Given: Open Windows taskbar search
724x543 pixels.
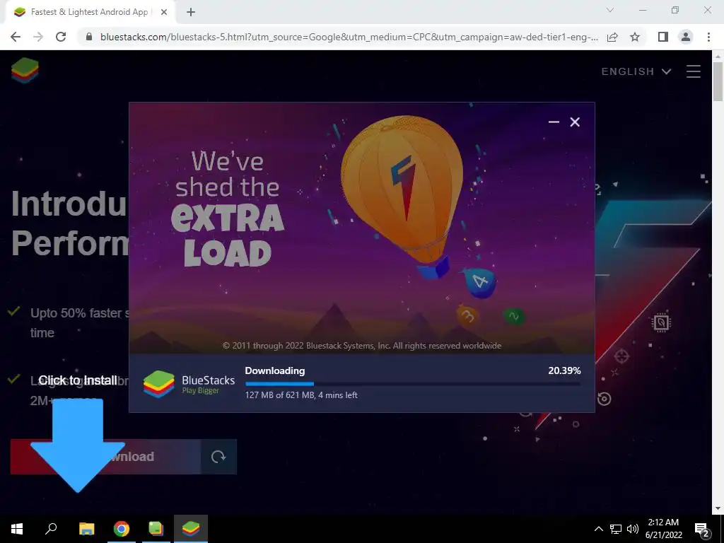Looking at the screenshot, I should 51,529.
